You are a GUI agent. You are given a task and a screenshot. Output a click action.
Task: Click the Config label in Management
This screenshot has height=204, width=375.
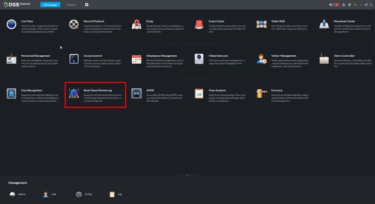click(88, 194)
